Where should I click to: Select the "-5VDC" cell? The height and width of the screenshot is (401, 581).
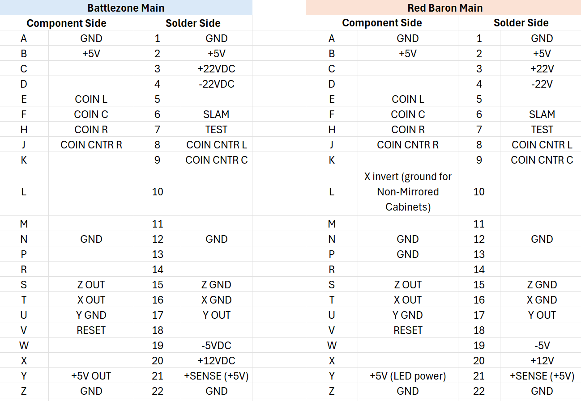216,346
